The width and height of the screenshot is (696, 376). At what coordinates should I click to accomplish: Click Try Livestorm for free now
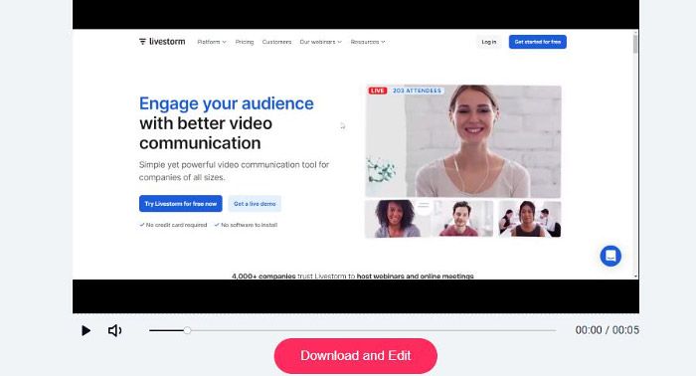(x=181, y=204)
